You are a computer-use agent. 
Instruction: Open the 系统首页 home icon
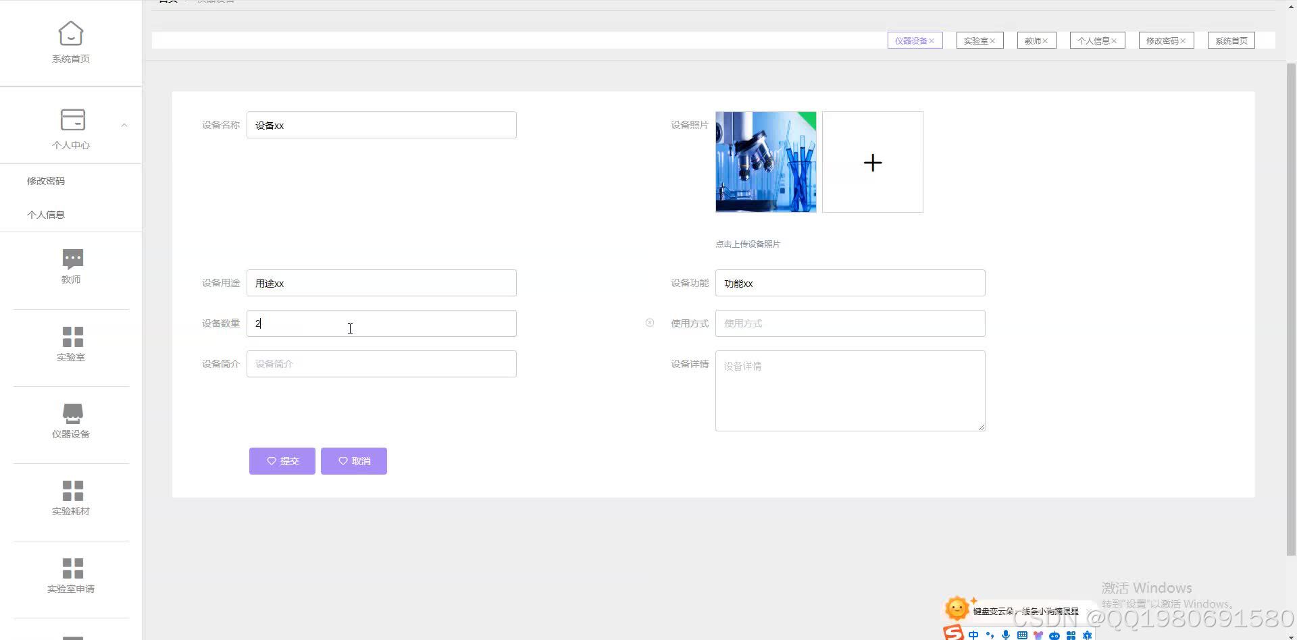click(x=71, y=33)
